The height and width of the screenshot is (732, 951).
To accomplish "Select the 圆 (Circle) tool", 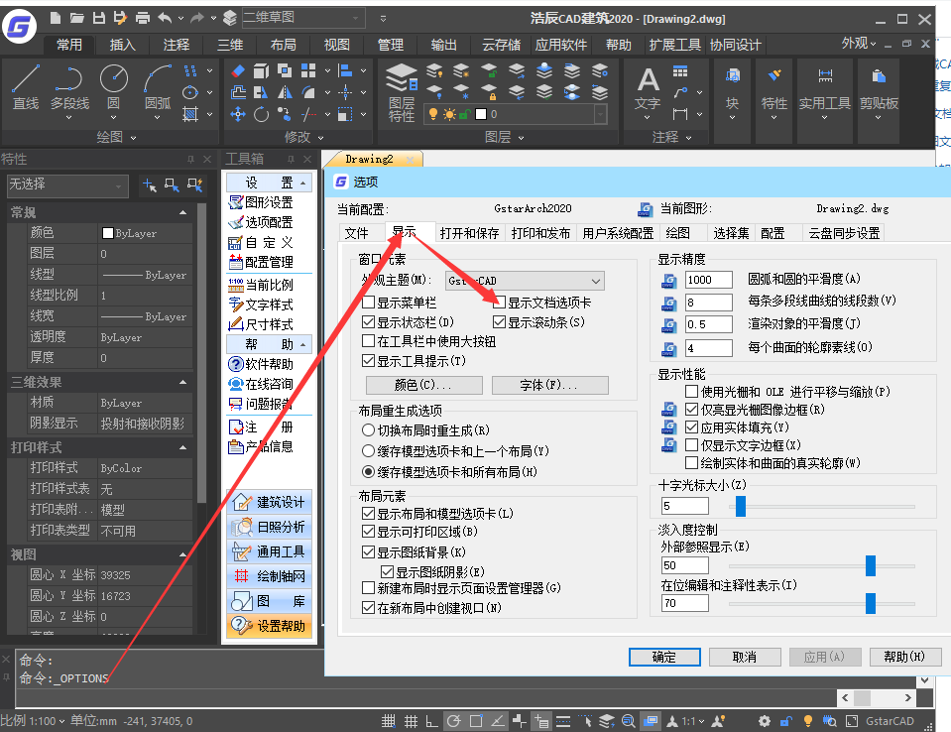I will (113, 86).
